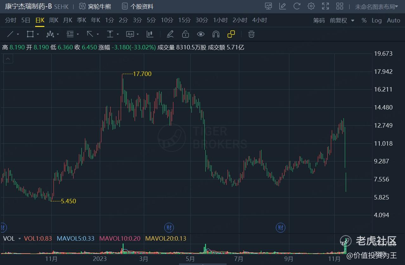
Task: Select the trend line drawing tool
Action: pos(10,34)
